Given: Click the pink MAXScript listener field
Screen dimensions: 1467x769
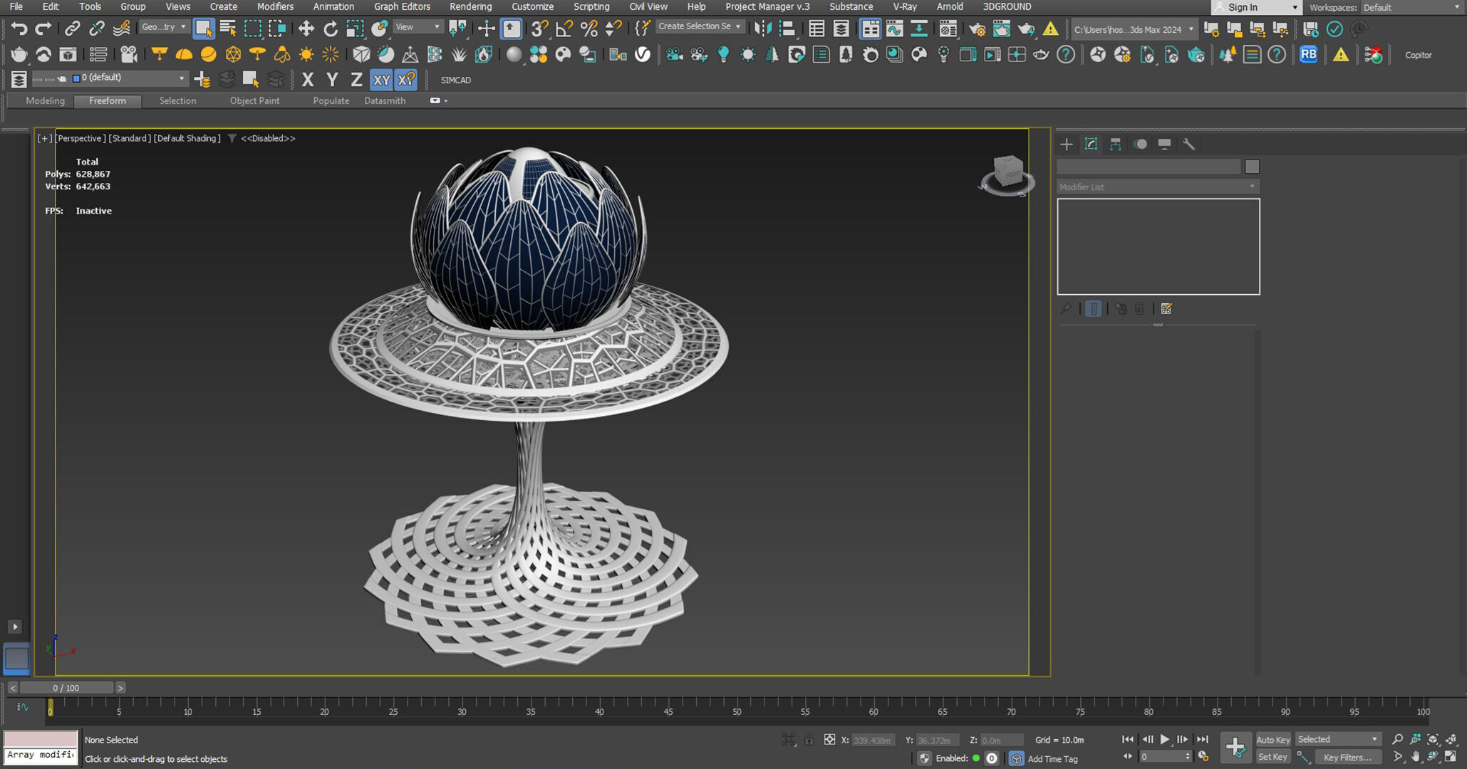Looking at the screenshot, I should (41, 738).
